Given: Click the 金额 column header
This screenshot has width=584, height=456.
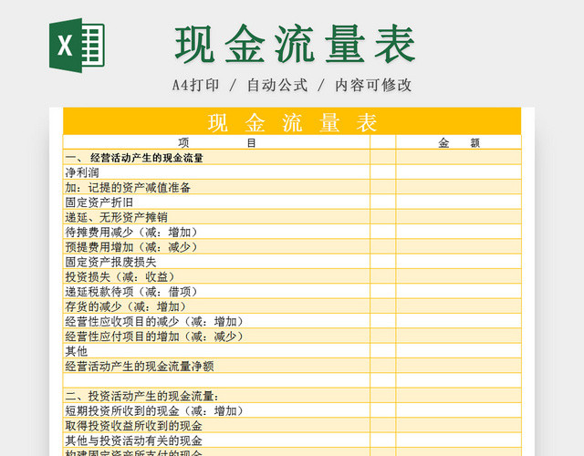Looking at the screenshot, I should tap(458, 142).
